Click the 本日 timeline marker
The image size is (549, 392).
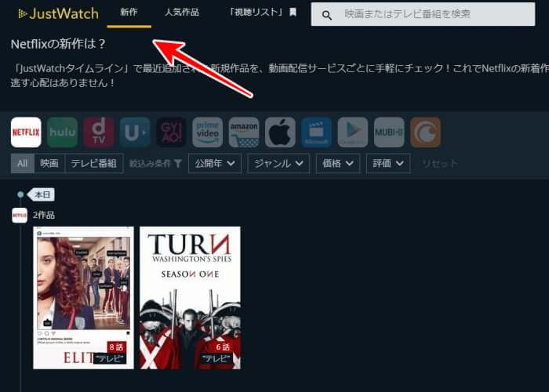[42, 194]
